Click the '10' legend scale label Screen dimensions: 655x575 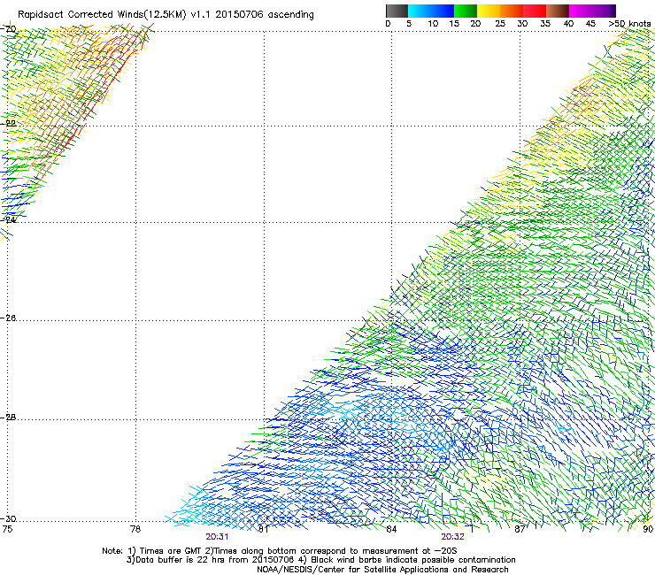[x=433, y=24]
